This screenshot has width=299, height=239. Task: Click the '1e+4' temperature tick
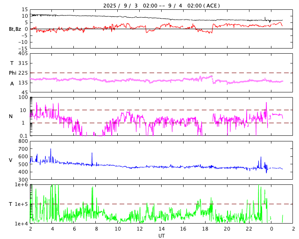click(21, 224)
